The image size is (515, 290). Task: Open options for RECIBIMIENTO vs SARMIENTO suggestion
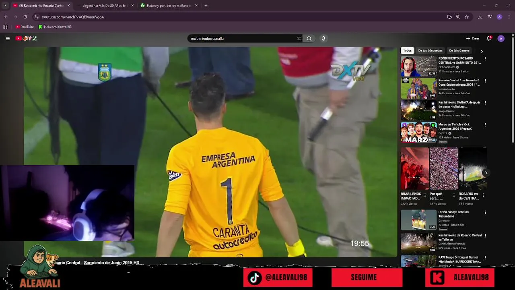click(485, 59)
